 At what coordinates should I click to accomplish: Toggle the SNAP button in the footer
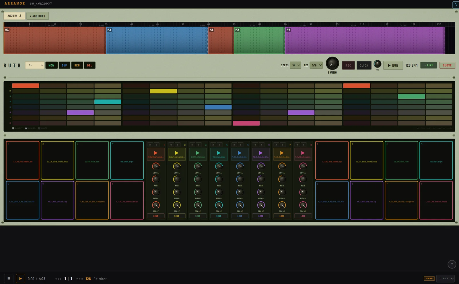(x=429, y=278)
